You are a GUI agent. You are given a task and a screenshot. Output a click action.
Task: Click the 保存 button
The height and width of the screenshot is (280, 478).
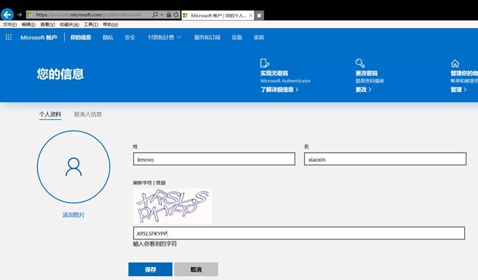coord(150,270)
